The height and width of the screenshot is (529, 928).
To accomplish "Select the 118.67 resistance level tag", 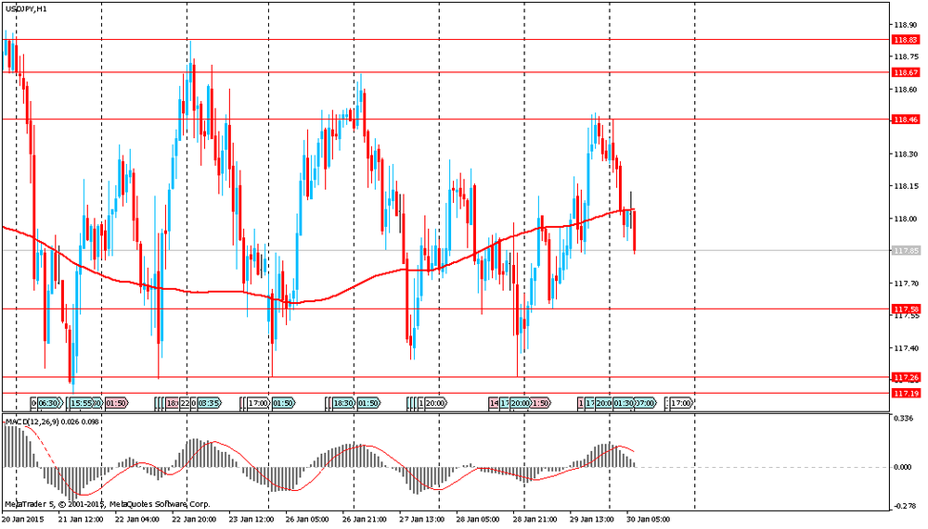I will point(904,72).
